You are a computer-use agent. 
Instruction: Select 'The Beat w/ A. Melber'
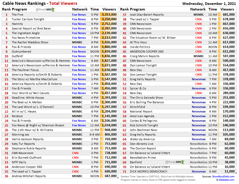click(27, 102)
